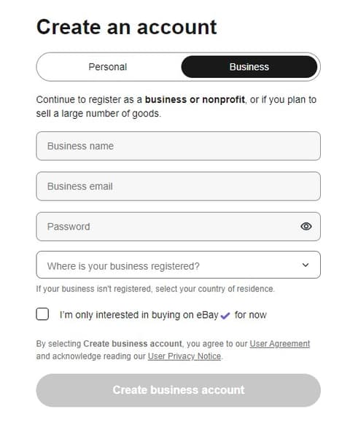This screenshot has height=428, width=350.
Task: Select the Business account tab
Action: pyautogui.click(x=249, y=67)
